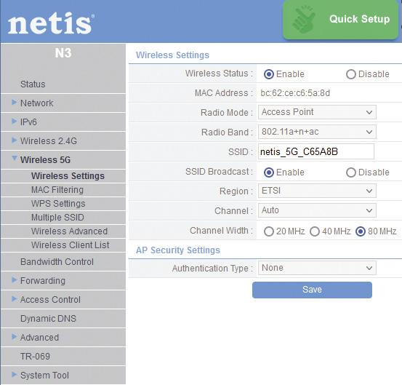Open WPS Settings page

click(58, 204)
